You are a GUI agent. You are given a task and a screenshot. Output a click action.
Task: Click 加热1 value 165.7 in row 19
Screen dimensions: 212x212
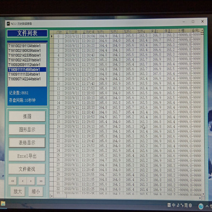tap(103, 126)
